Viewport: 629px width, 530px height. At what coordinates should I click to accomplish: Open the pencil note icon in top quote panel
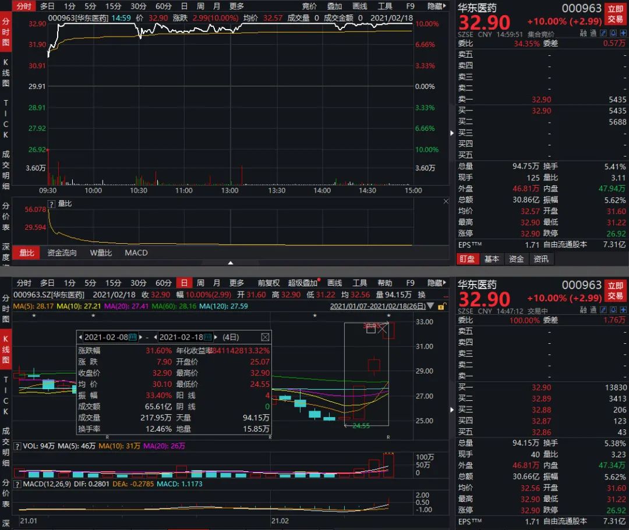[604, 33]
